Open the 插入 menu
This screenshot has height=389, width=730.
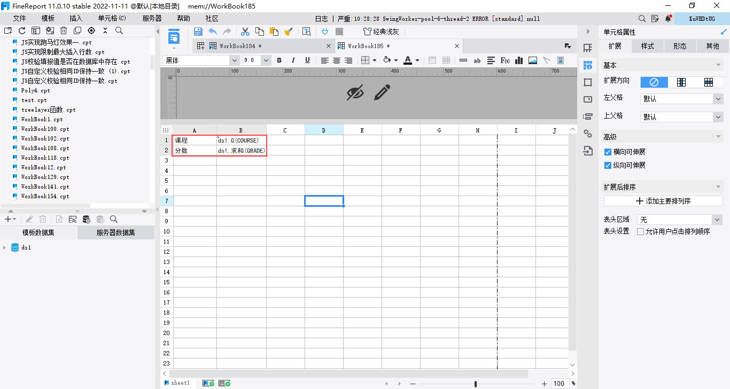pos(76,18)
